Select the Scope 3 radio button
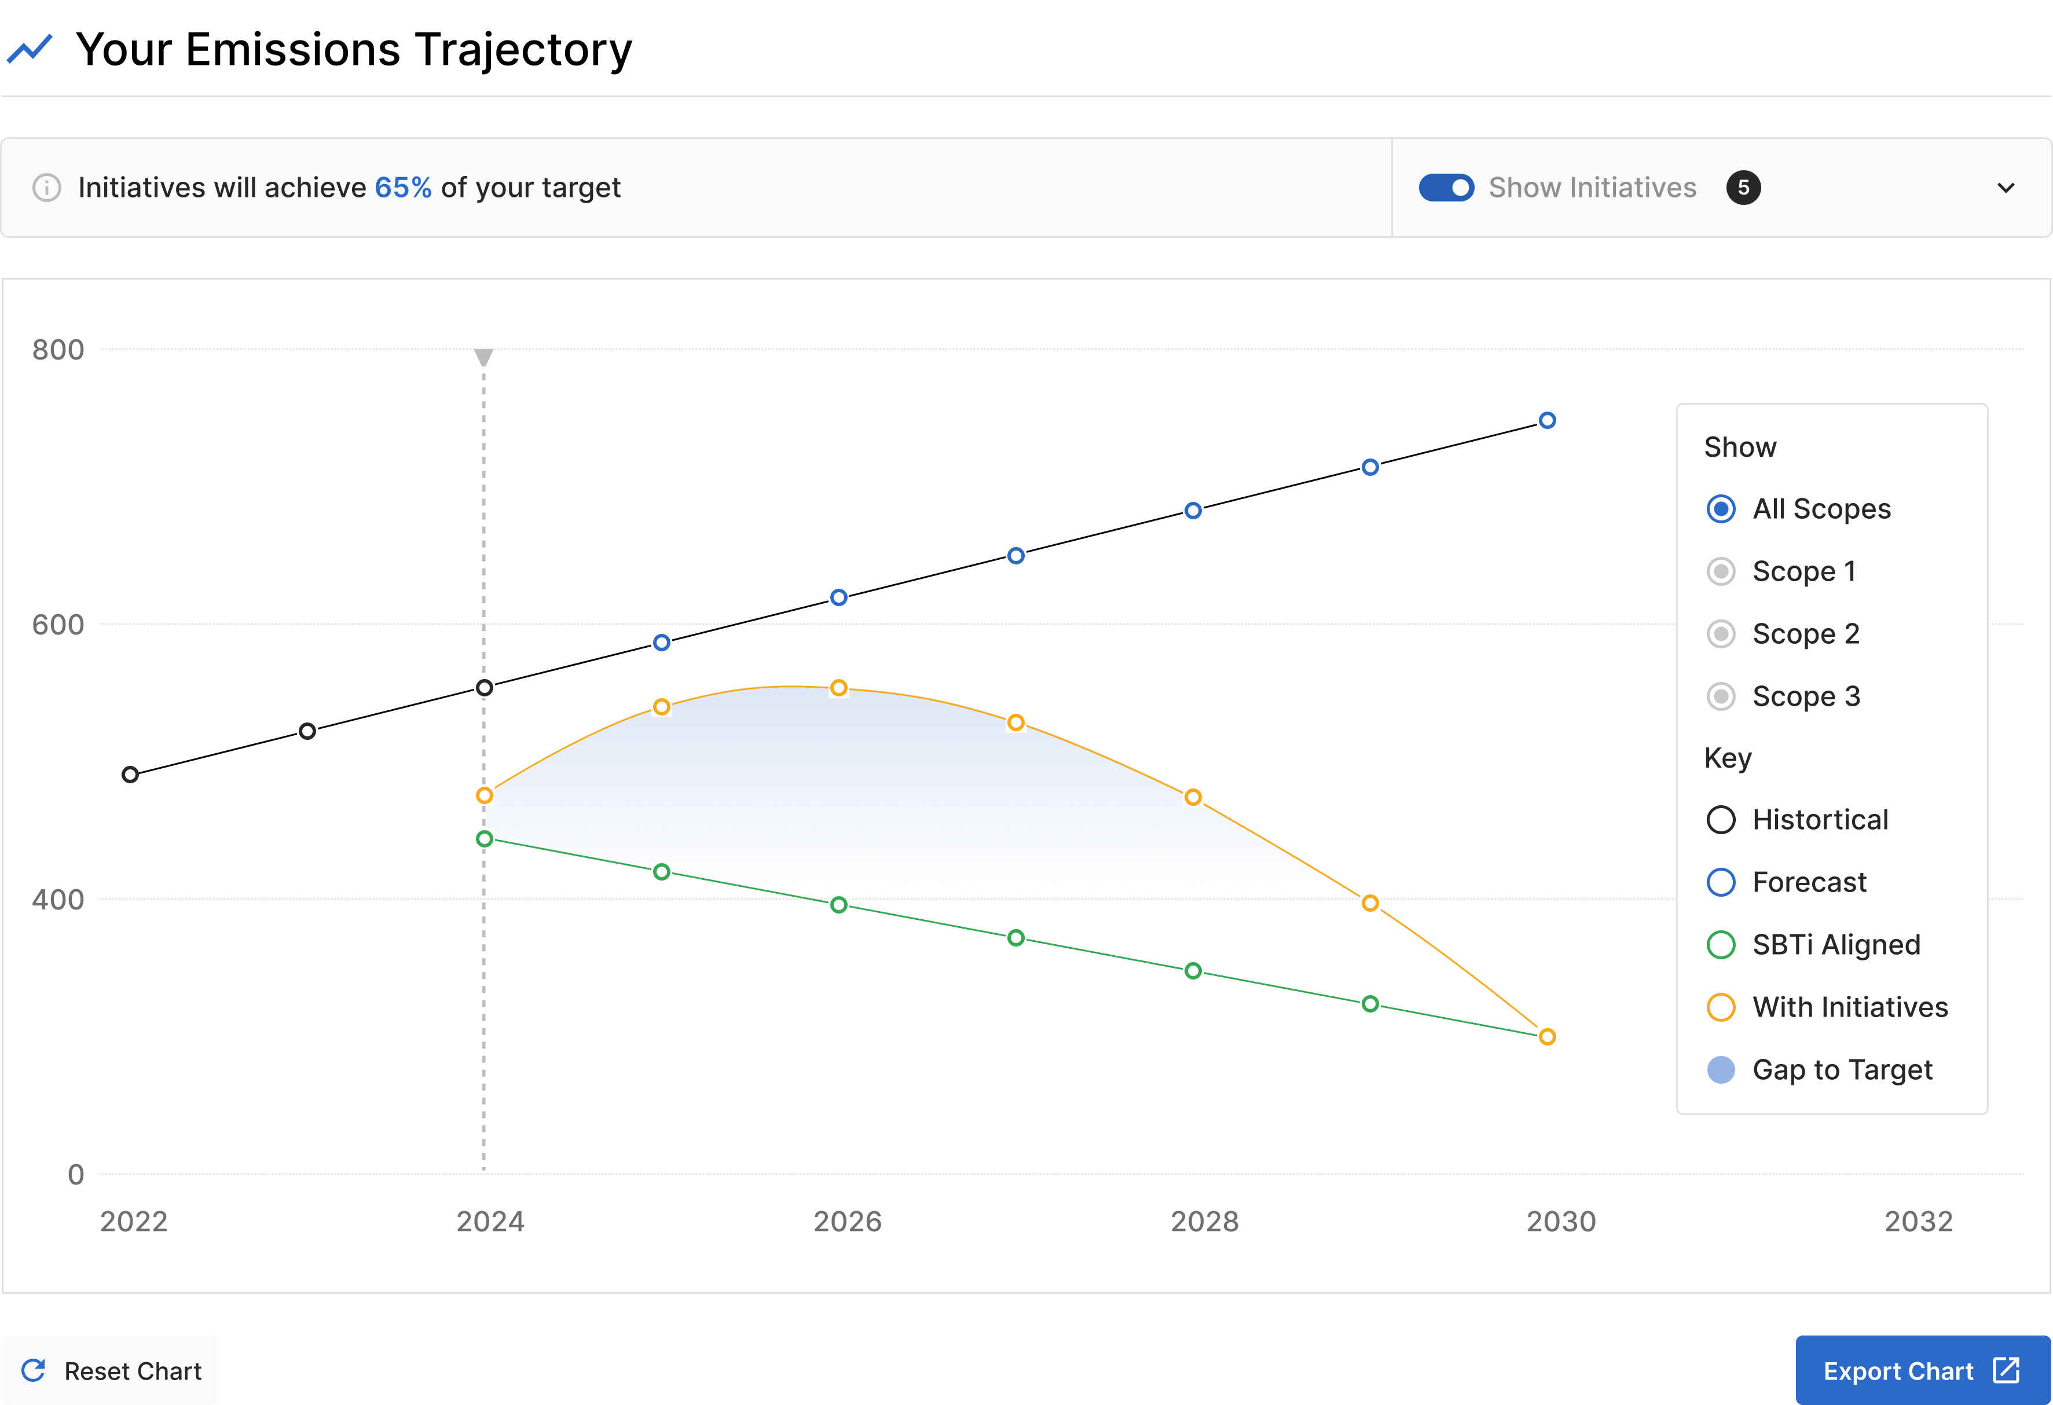Screen dimensions: 2053x1405 click(1720, 696)
